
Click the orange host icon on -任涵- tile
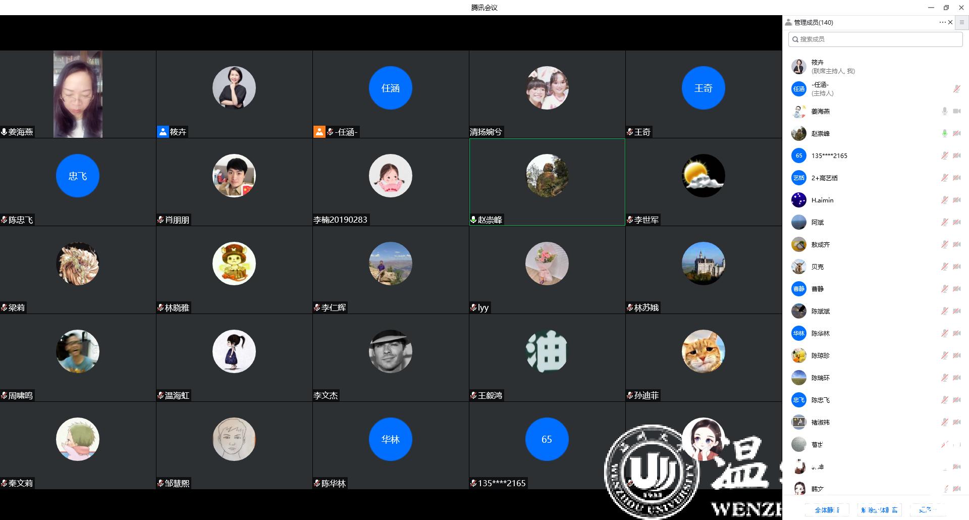point(319,132)
